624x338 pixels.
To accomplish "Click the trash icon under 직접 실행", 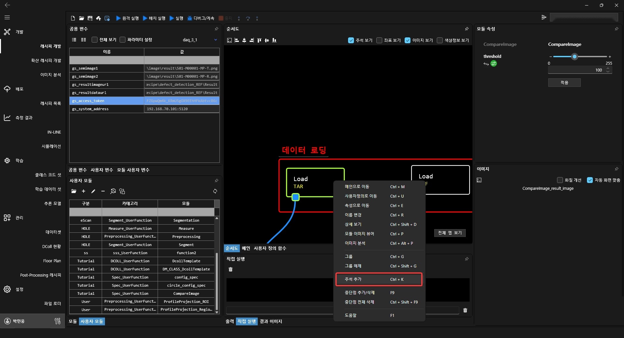I will coord(231,269).
